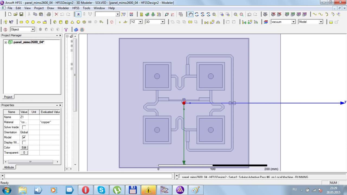Collapse the root node of the model tree

(68, 36)
